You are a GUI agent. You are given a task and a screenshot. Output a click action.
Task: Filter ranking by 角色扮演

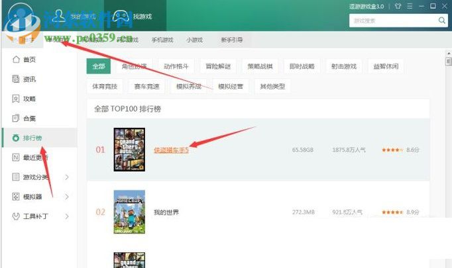[x=134, y=66]
